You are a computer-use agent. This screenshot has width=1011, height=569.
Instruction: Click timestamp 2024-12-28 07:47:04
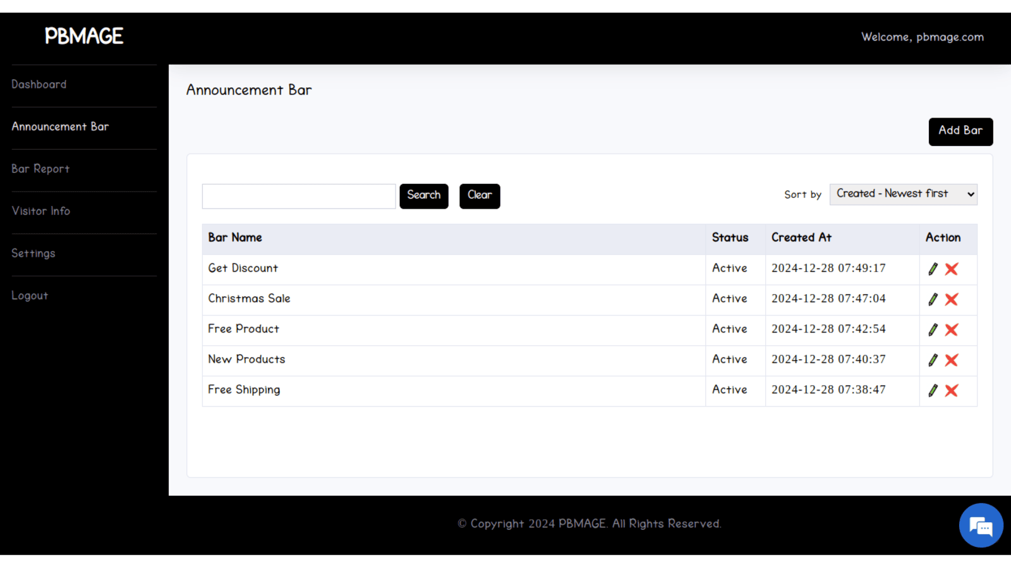tap(828, 298)
